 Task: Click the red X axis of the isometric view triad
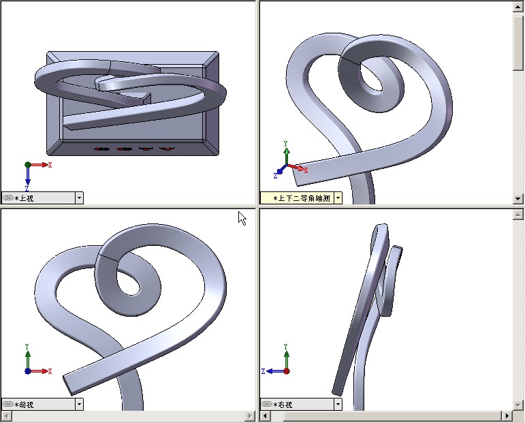pyautogui.click(x=296, y=168)
